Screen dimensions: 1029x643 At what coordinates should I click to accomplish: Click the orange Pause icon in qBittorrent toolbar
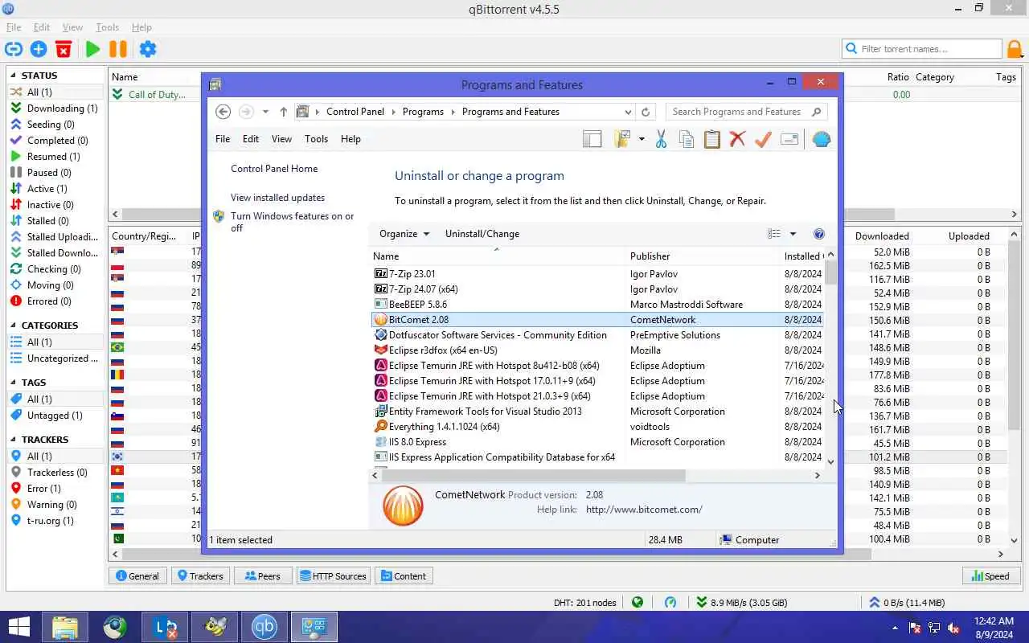click(x=118, y=49)
